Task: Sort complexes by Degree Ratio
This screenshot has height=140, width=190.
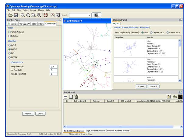Action: pyautogui.click(x=157, y=33)
